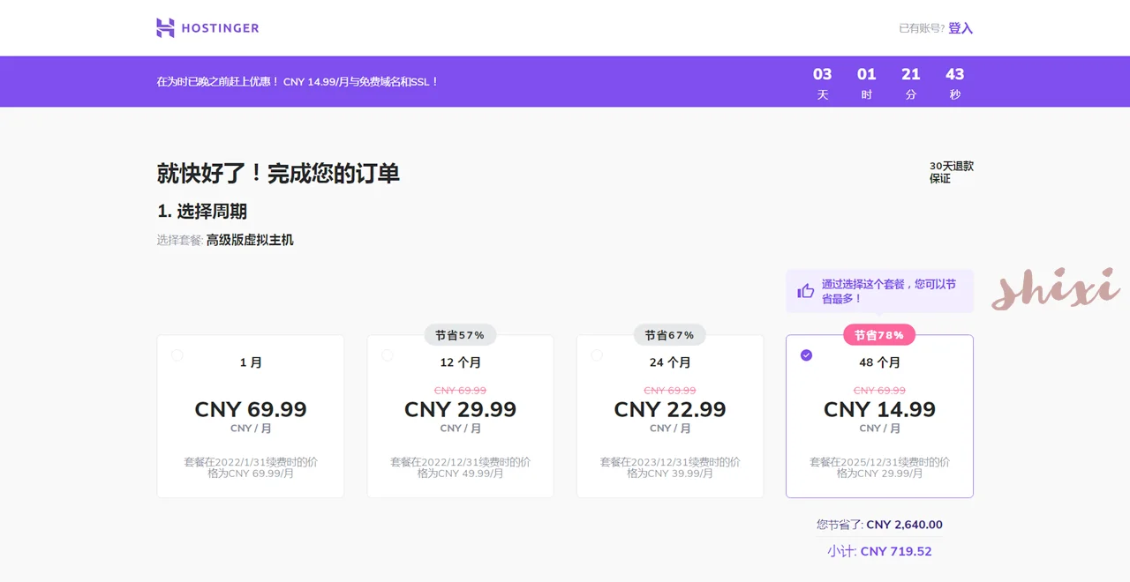Click the 30天退款保证 guarantee label
1130x582 pixels.
(x=952, y=172)
